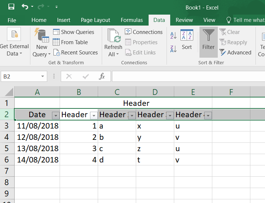Image resolution: width=265 pixels, height=203 pixels.
Task: Open filter dropdown in cell C2
Action: click(132, 116)
